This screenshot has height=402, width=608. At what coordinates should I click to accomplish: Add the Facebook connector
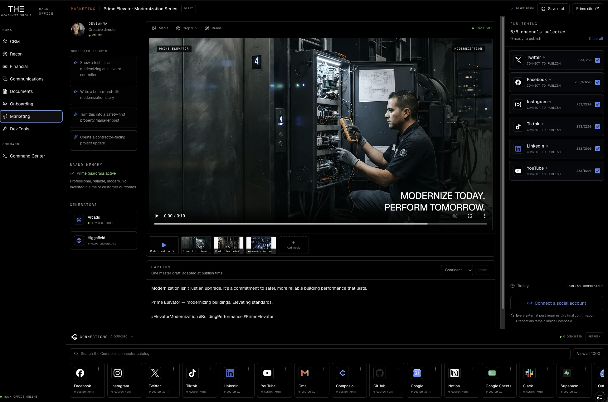99,369
